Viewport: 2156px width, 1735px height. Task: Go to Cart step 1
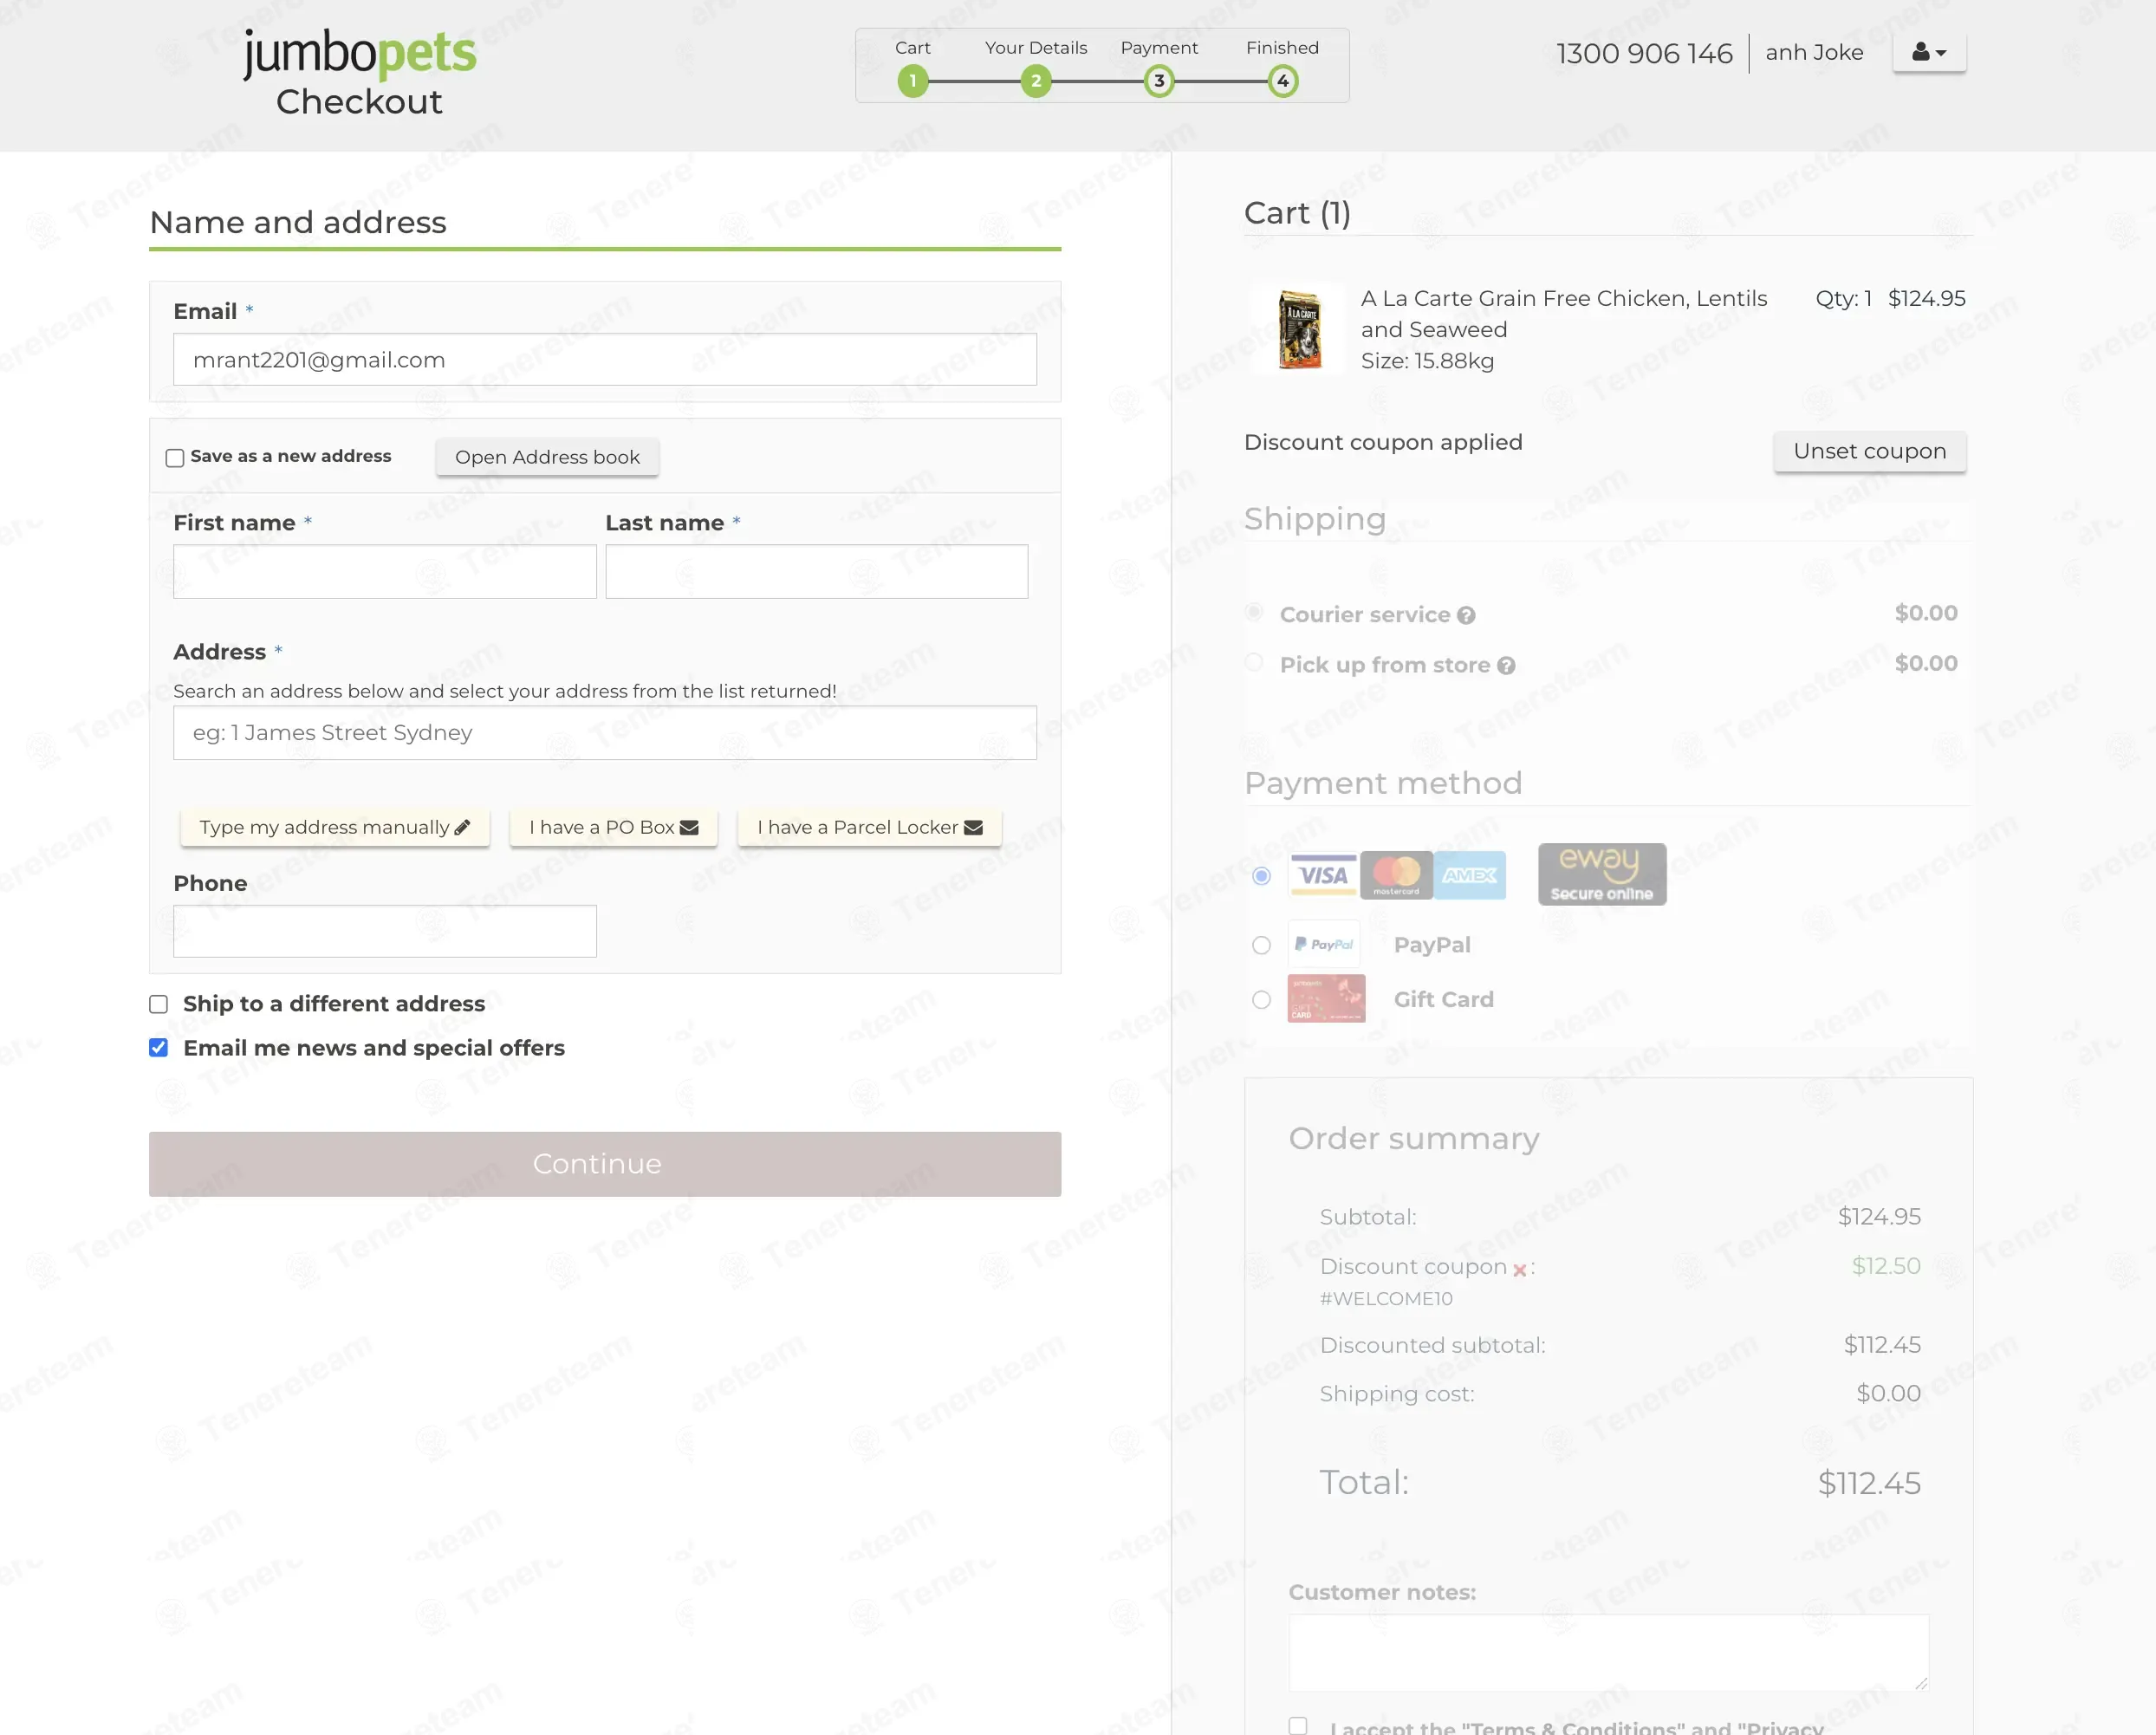point(912,81)
